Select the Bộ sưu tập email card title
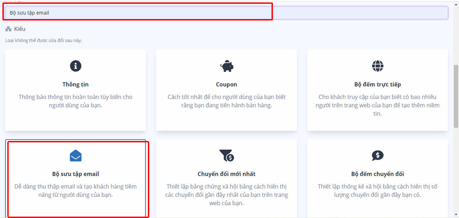 (x=75, y=174)
